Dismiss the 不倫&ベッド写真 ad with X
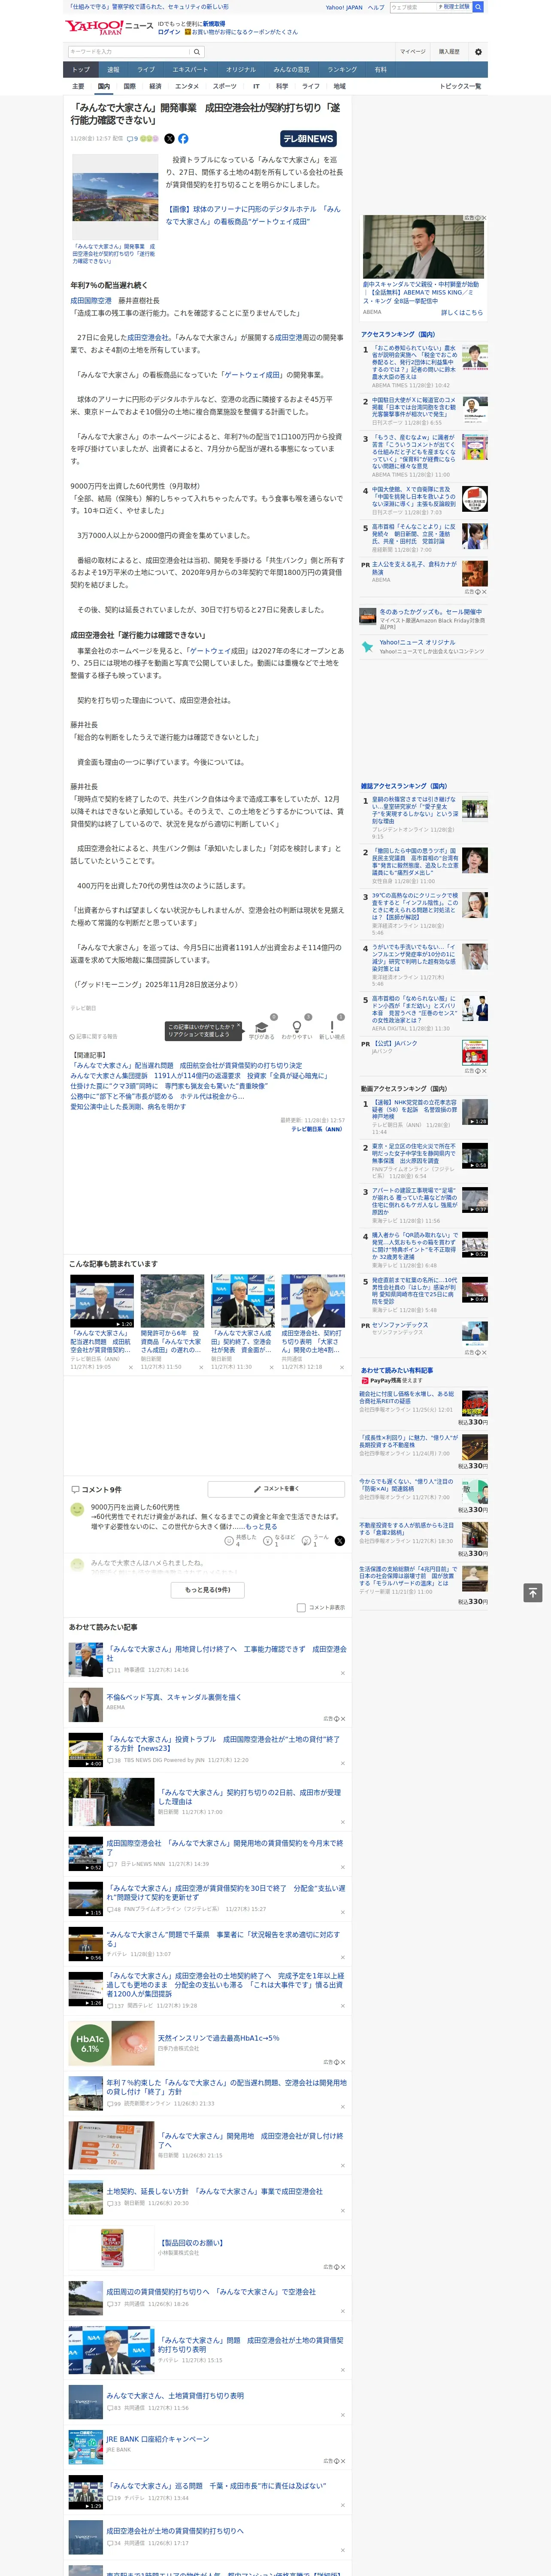 point(343,1720)
